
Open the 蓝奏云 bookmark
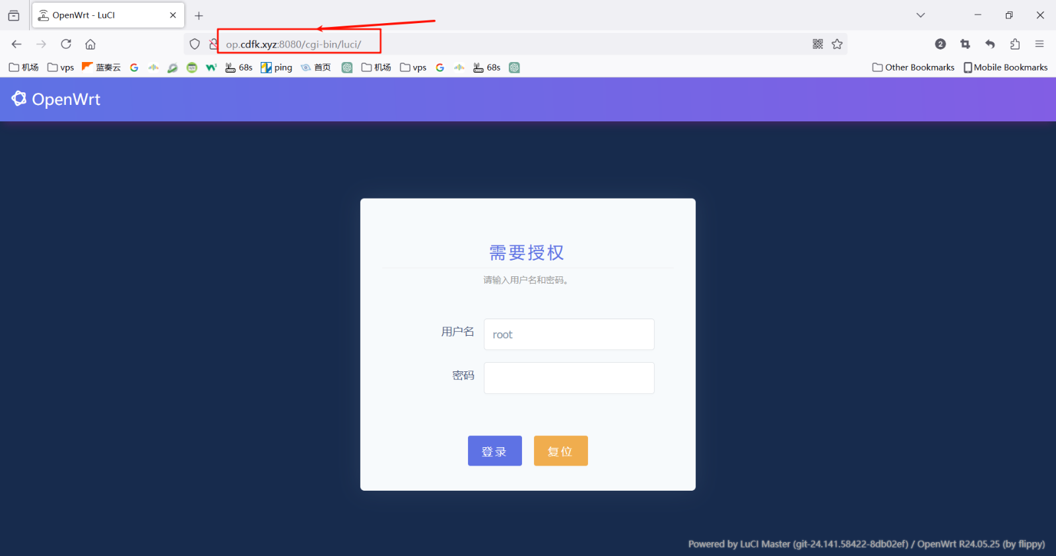point(102,67)
